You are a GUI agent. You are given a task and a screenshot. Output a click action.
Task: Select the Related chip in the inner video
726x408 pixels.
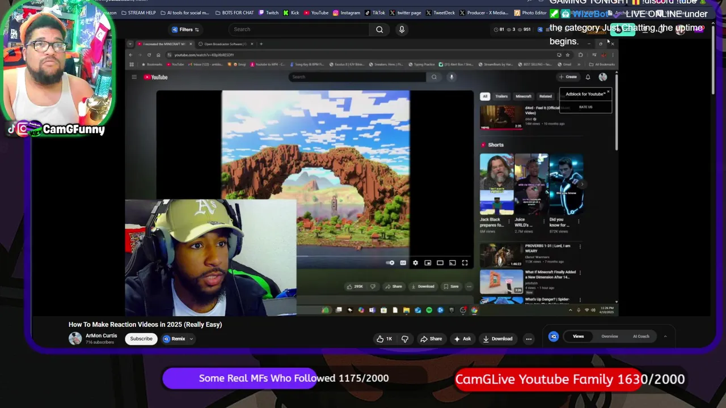546,96
